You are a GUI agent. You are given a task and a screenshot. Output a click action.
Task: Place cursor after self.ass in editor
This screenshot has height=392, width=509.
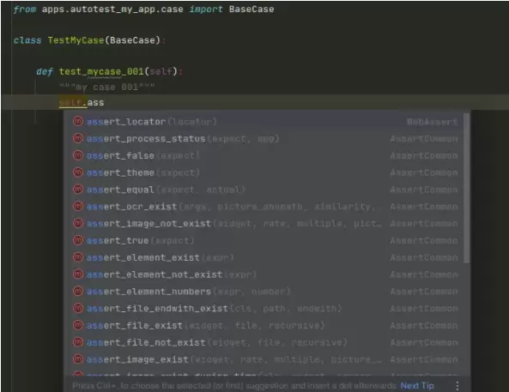tap(104, 103)
